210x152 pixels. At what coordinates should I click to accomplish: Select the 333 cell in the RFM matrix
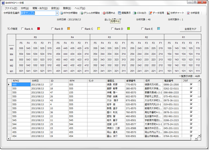[x=109, y=60]
